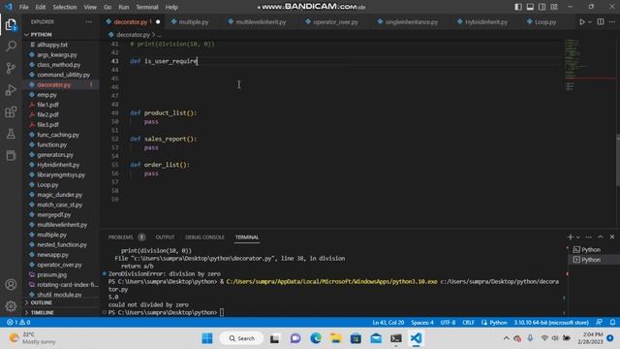The height and width of the screenshot is (349, 620).
Task: Select Python interpreter 3.10.10 64-bit
Action: point(551,322)
